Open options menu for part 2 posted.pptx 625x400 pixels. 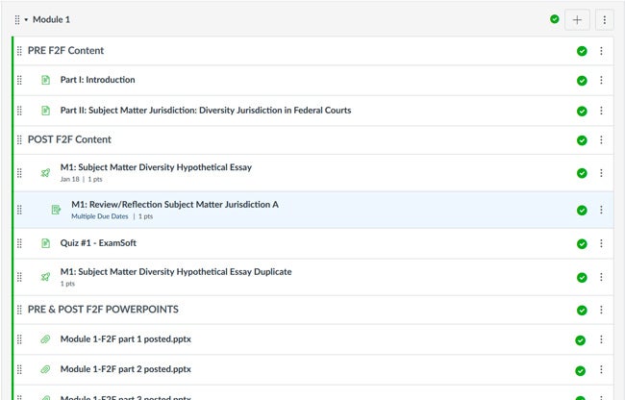(x=601, y=370)
